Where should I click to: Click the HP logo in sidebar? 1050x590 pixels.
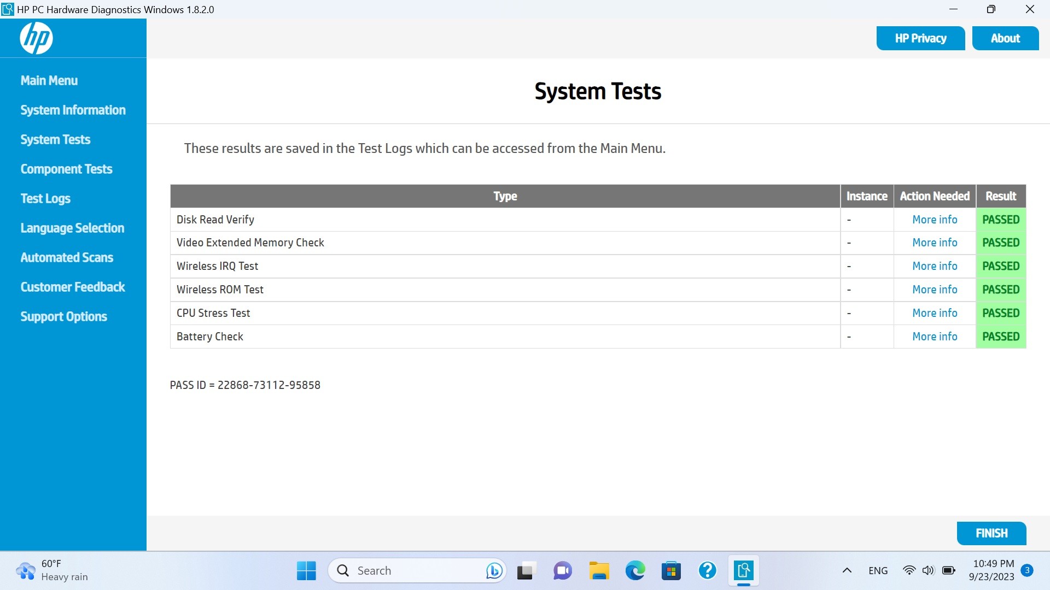click(36, 38)
